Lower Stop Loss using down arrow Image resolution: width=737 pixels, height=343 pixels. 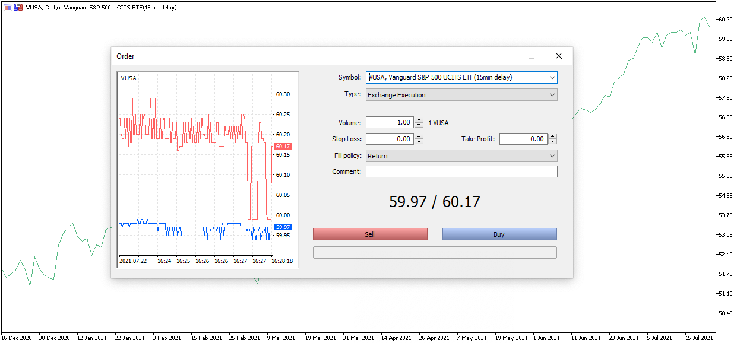(419, 142)
